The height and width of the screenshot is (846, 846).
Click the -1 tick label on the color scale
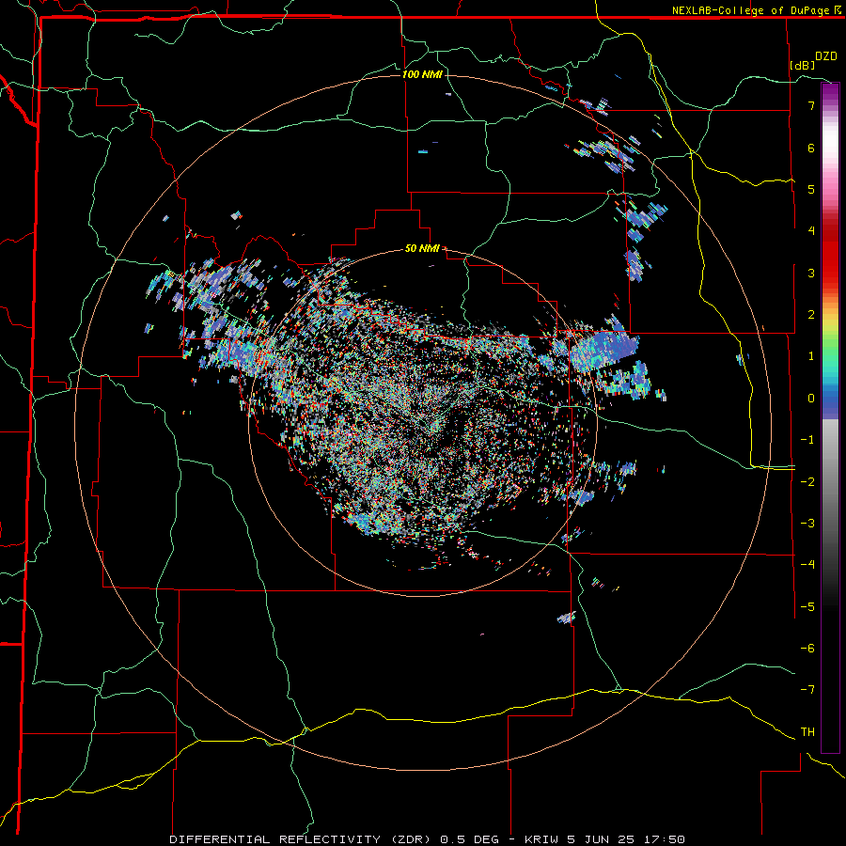coord(807,440)
